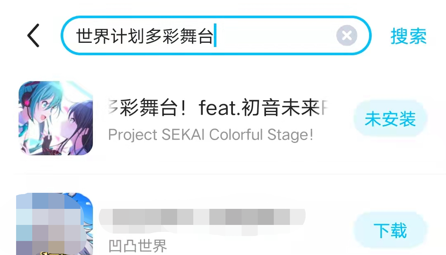Open the Project SEKAI app icon

56,118
